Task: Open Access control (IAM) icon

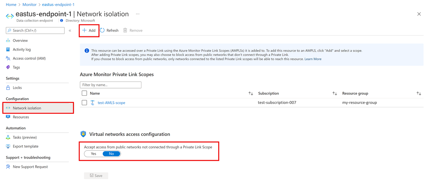Action: [8, 58]
